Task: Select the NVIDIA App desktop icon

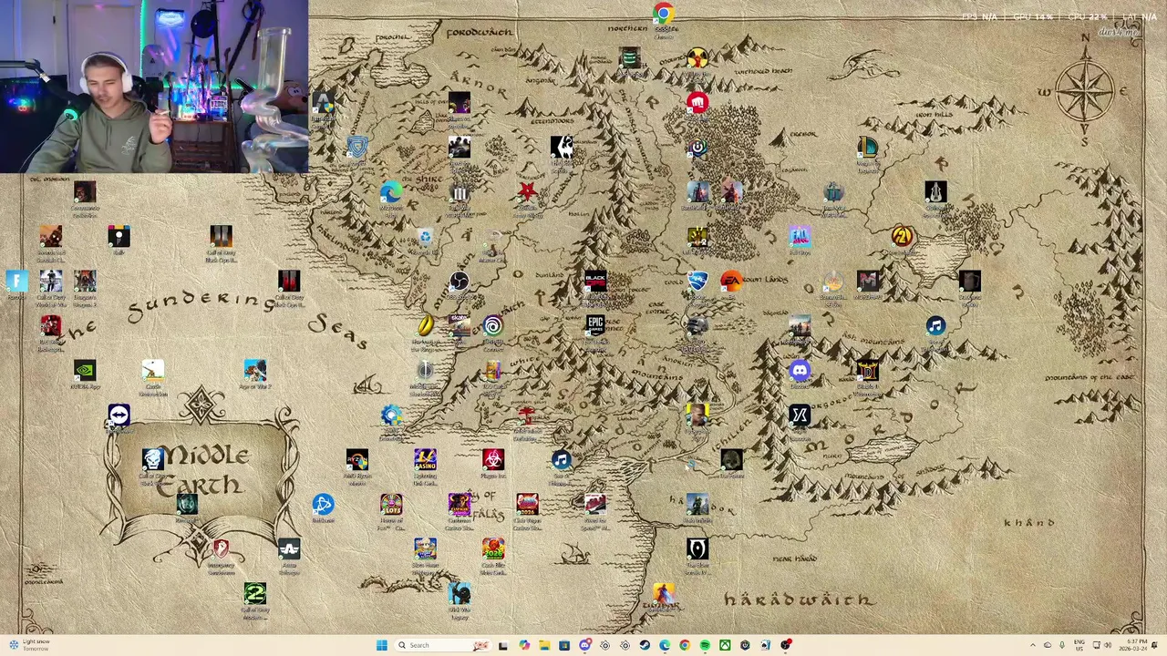Action: coord(85,371)
